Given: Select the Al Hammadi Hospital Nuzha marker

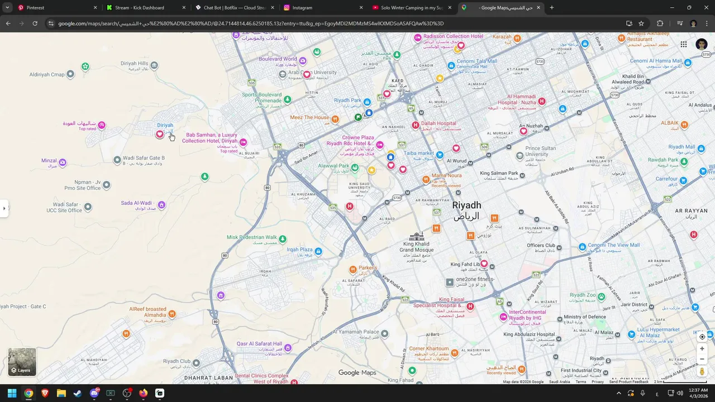Looking at the screenshot, I should (541, 101).
